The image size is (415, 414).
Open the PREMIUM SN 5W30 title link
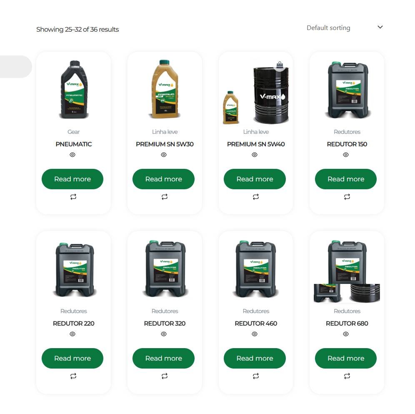[165, 144]
